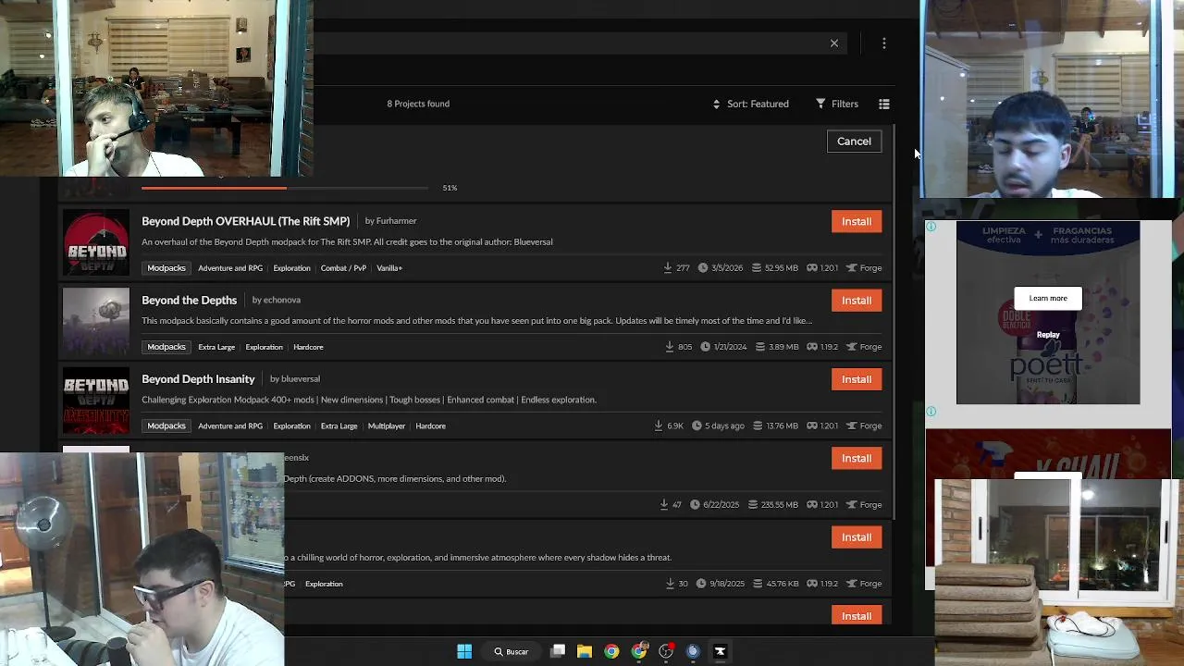Open the Filters panel
The width and height of the screenshot is (1184, 666).
[x=837, y=104]
